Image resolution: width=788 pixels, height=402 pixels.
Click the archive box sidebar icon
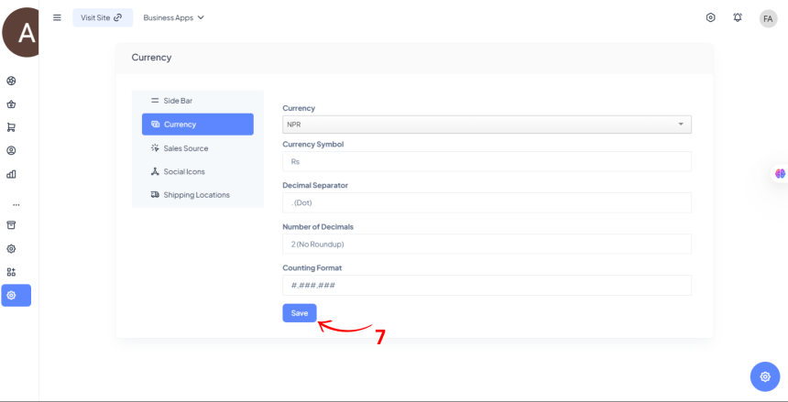pos(11,225)
